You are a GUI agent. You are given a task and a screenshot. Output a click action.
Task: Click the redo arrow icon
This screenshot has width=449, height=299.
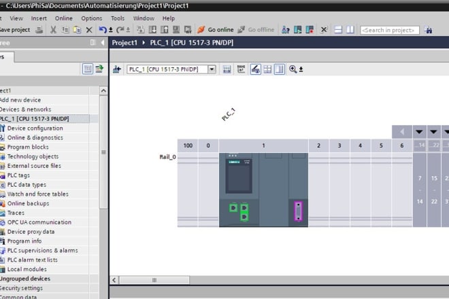coord(120,29)
